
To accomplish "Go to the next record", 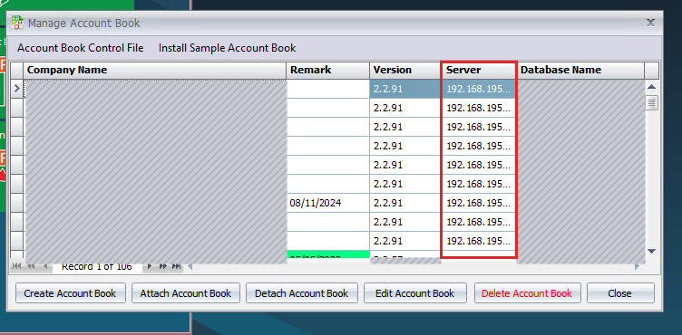I will tap(149, 266).
